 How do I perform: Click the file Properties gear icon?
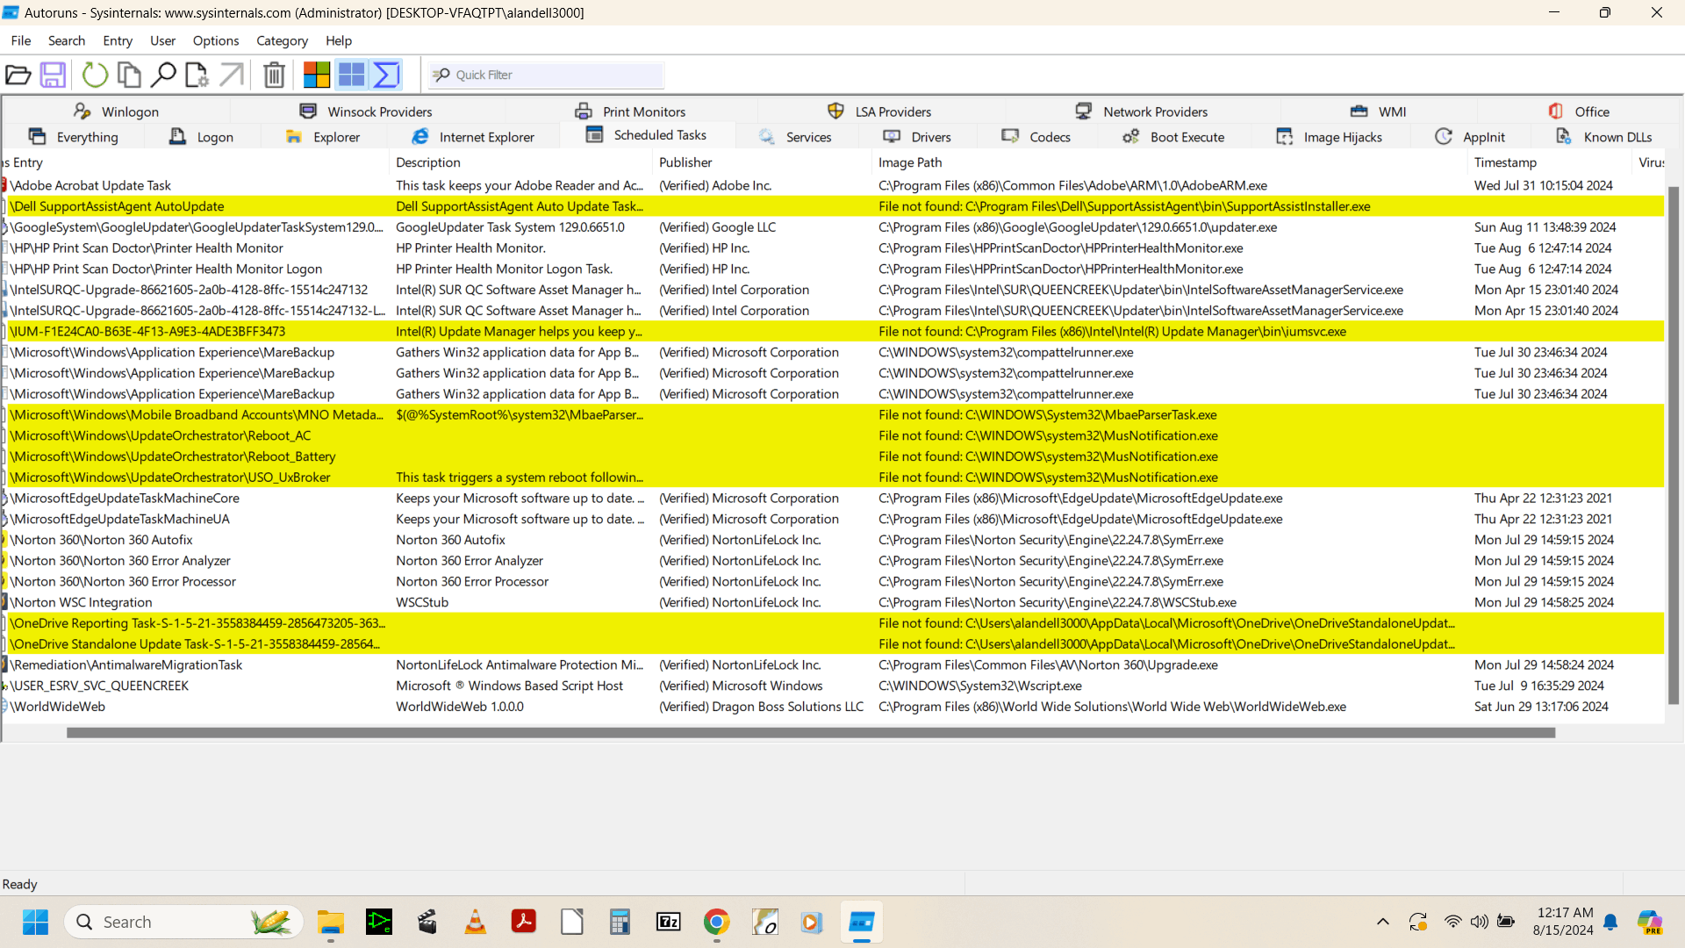point(197,75)
